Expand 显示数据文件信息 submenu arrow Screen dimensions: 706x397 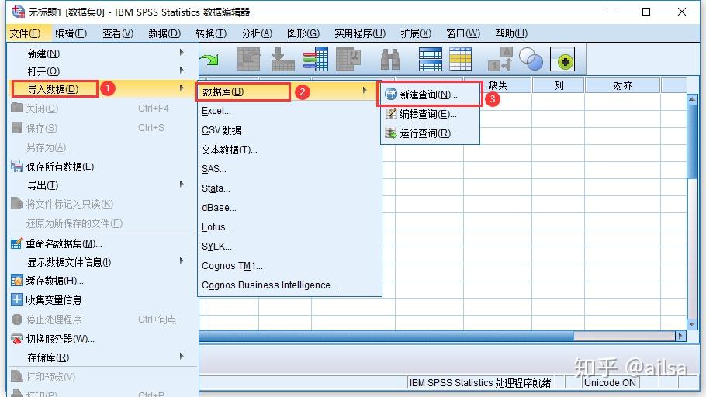182,261
